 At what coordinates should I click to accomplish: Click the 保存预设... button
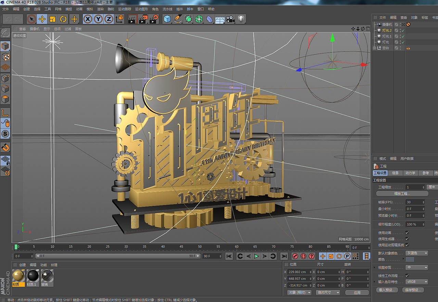[413, 290]
